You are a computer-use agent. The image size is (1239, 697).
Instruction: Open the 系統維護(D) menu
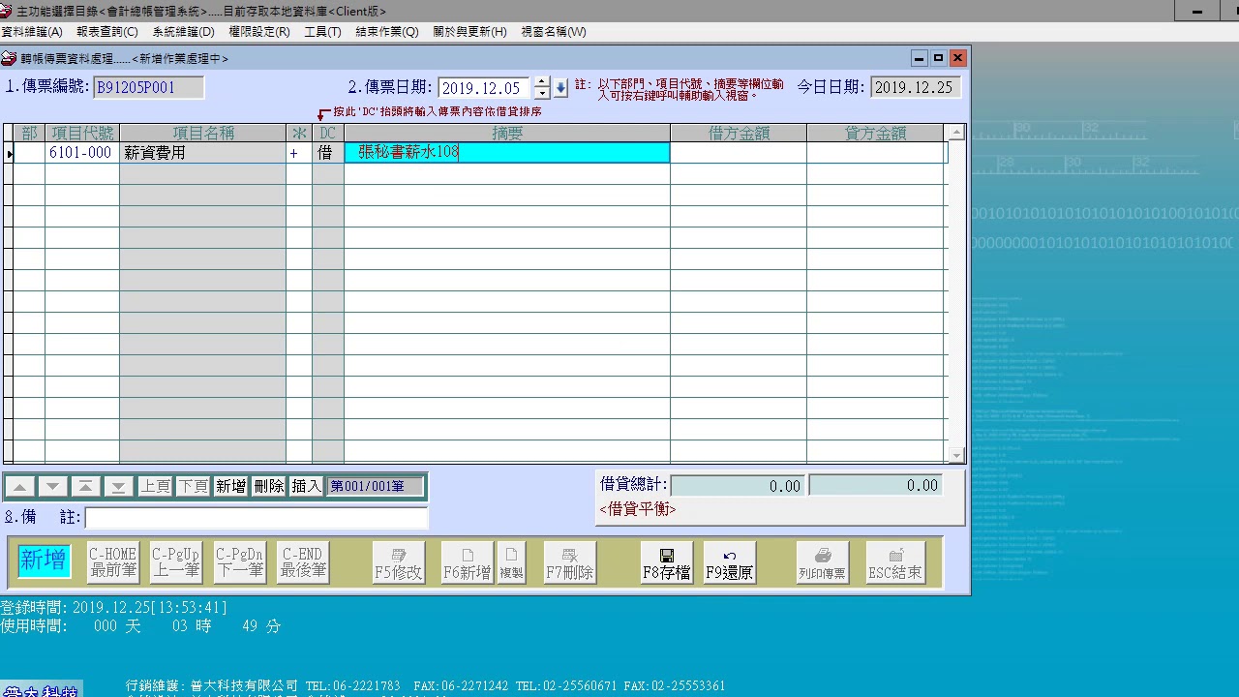point(183,31)
